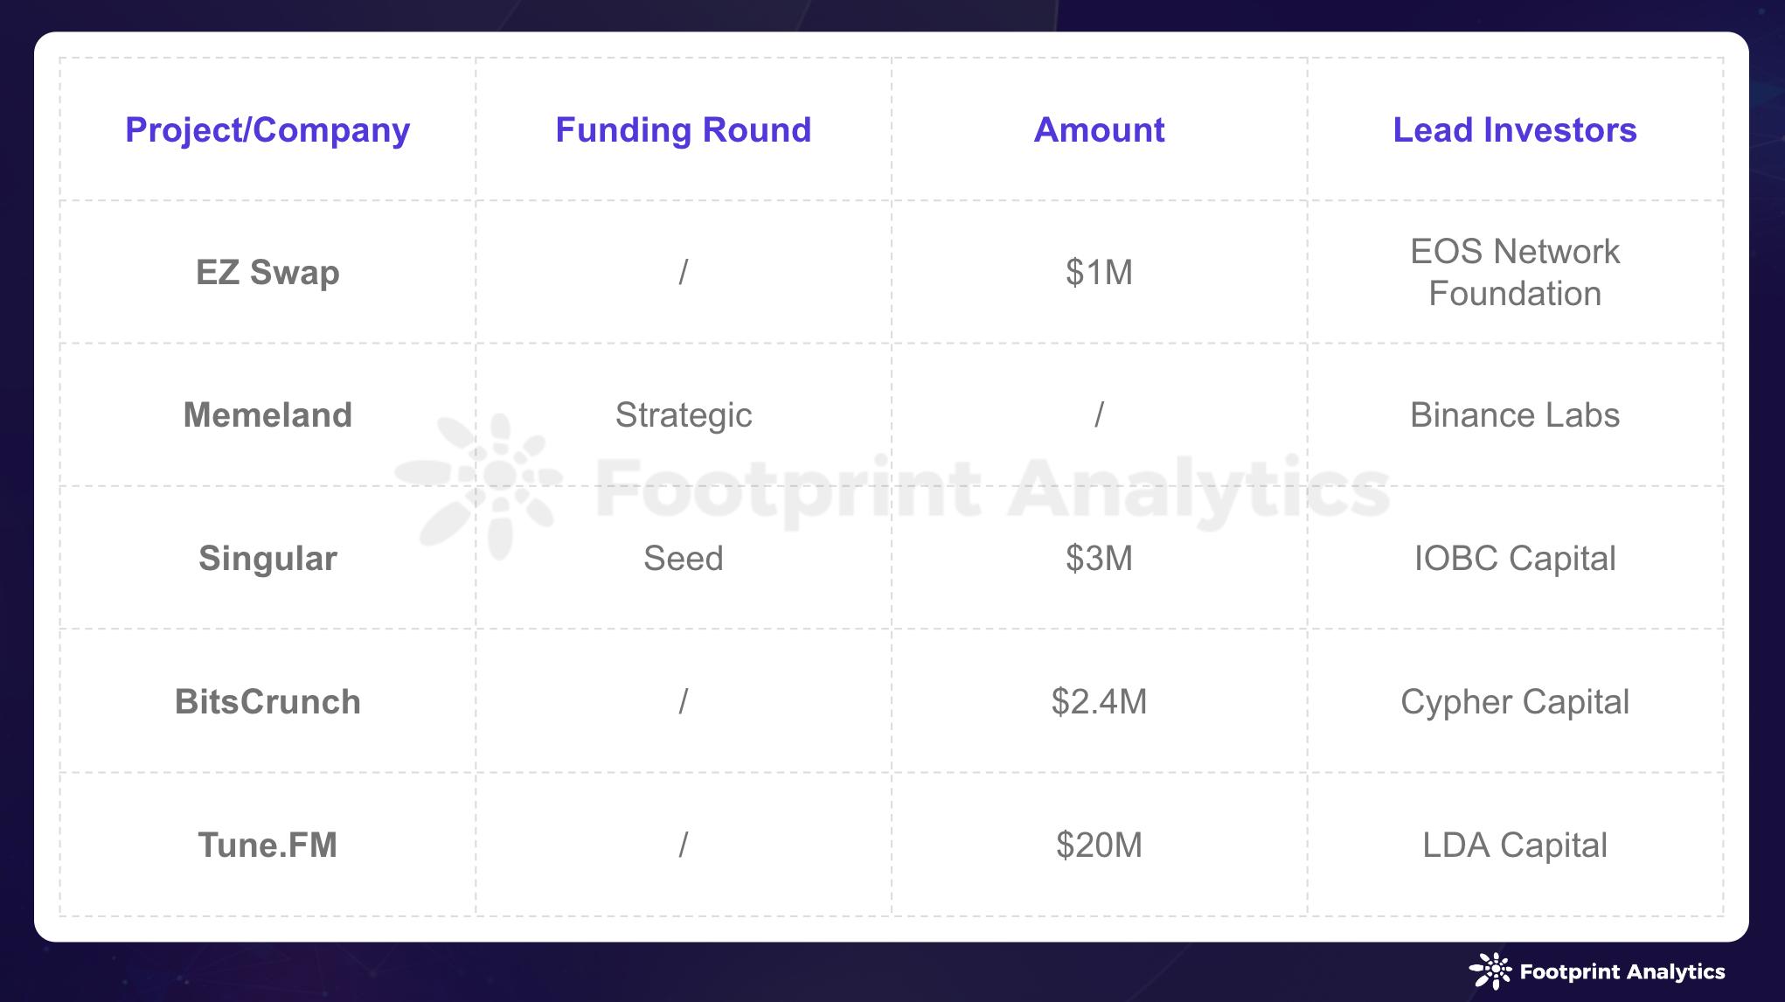
Task: Click the EOS Network Foundation investor cell
Action: click(1515, 273)
